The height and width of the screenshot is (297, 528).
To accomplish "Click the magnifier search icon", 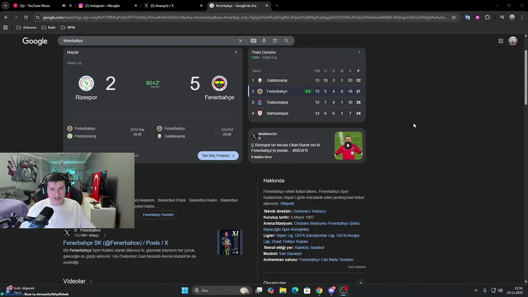I will point(286,41).
